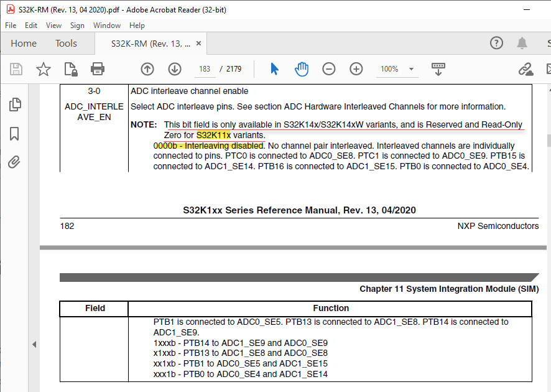Click the total page count 2179
This screenshot has width=551, height=392.
click(x=234, y=69)
